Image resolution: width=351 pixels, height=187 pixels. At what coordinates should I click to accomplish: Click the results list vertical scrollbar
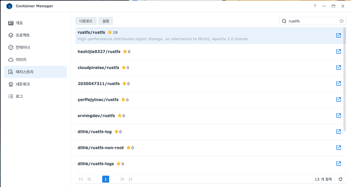345,79
